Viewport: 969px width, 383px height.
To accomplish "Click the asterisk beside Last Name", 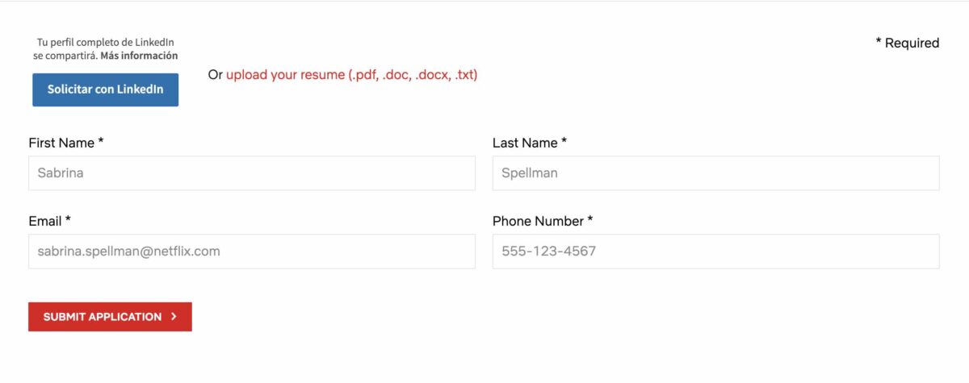I will coord(564,143).
